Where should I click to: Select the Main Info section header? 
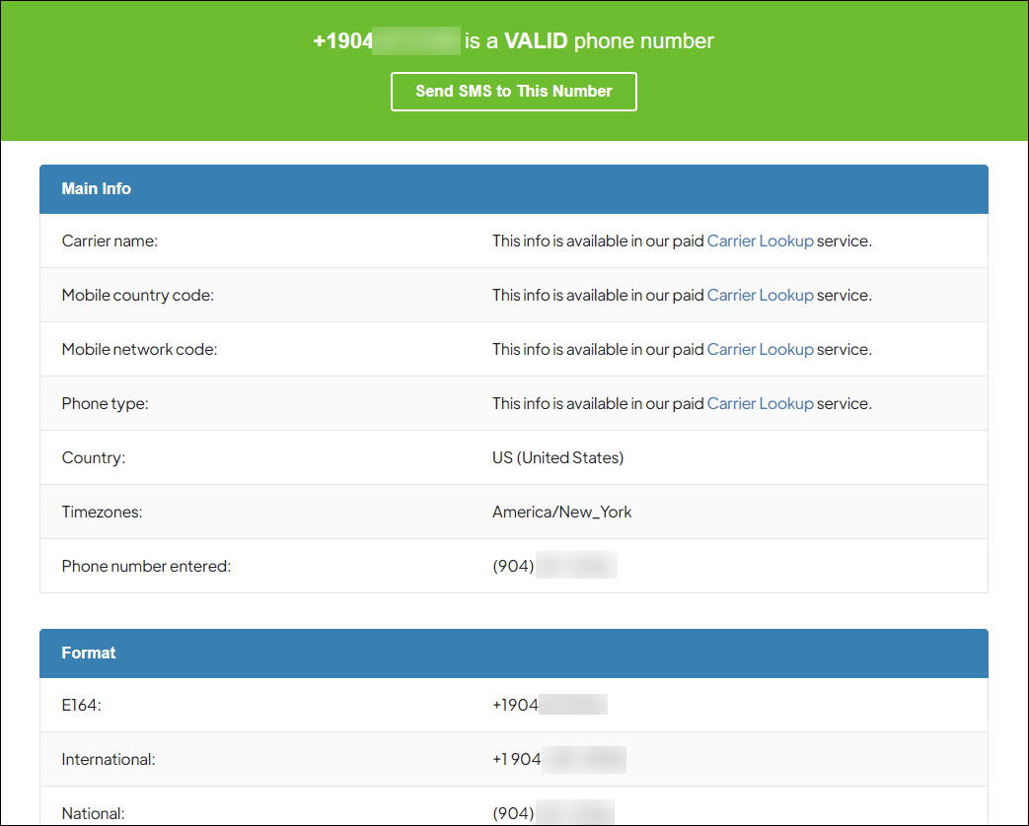[x=96, y=188]
